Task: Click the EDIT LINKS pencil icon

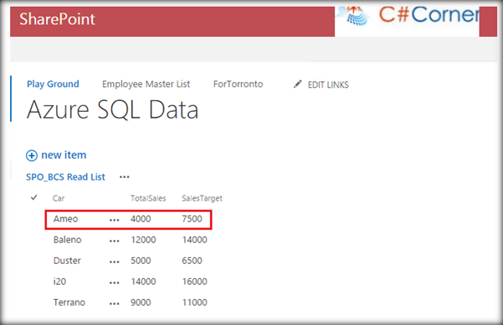Action: (297, 84)
